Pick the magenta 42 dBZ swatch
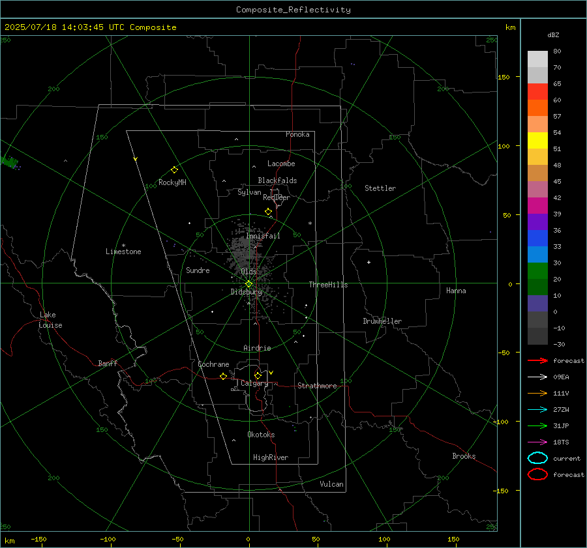Viewport: 587px width, 548px height. (537, 206)
